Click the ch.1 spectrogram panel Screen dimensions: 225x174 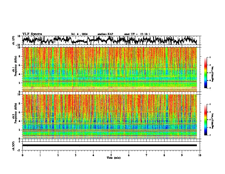(x=110, y=69)
